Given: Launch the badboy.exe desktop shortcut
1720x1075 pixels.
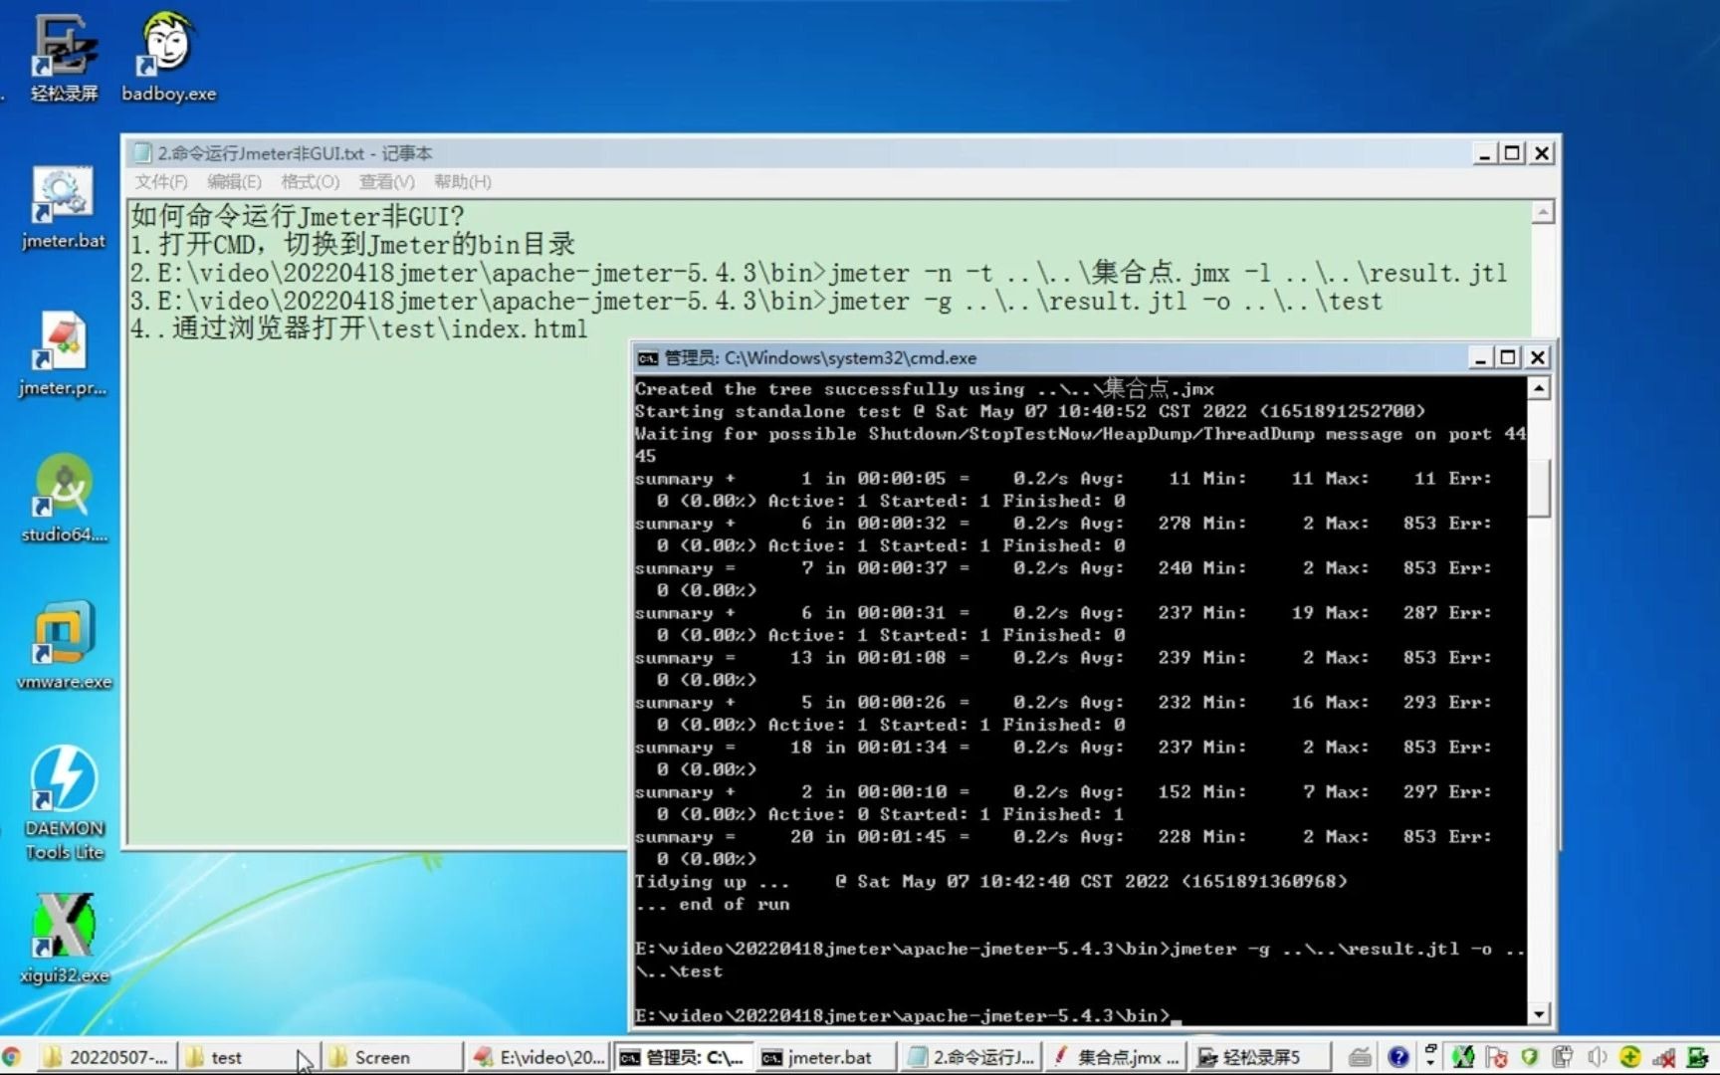Looking at the screenshot, I should (168, 58).
